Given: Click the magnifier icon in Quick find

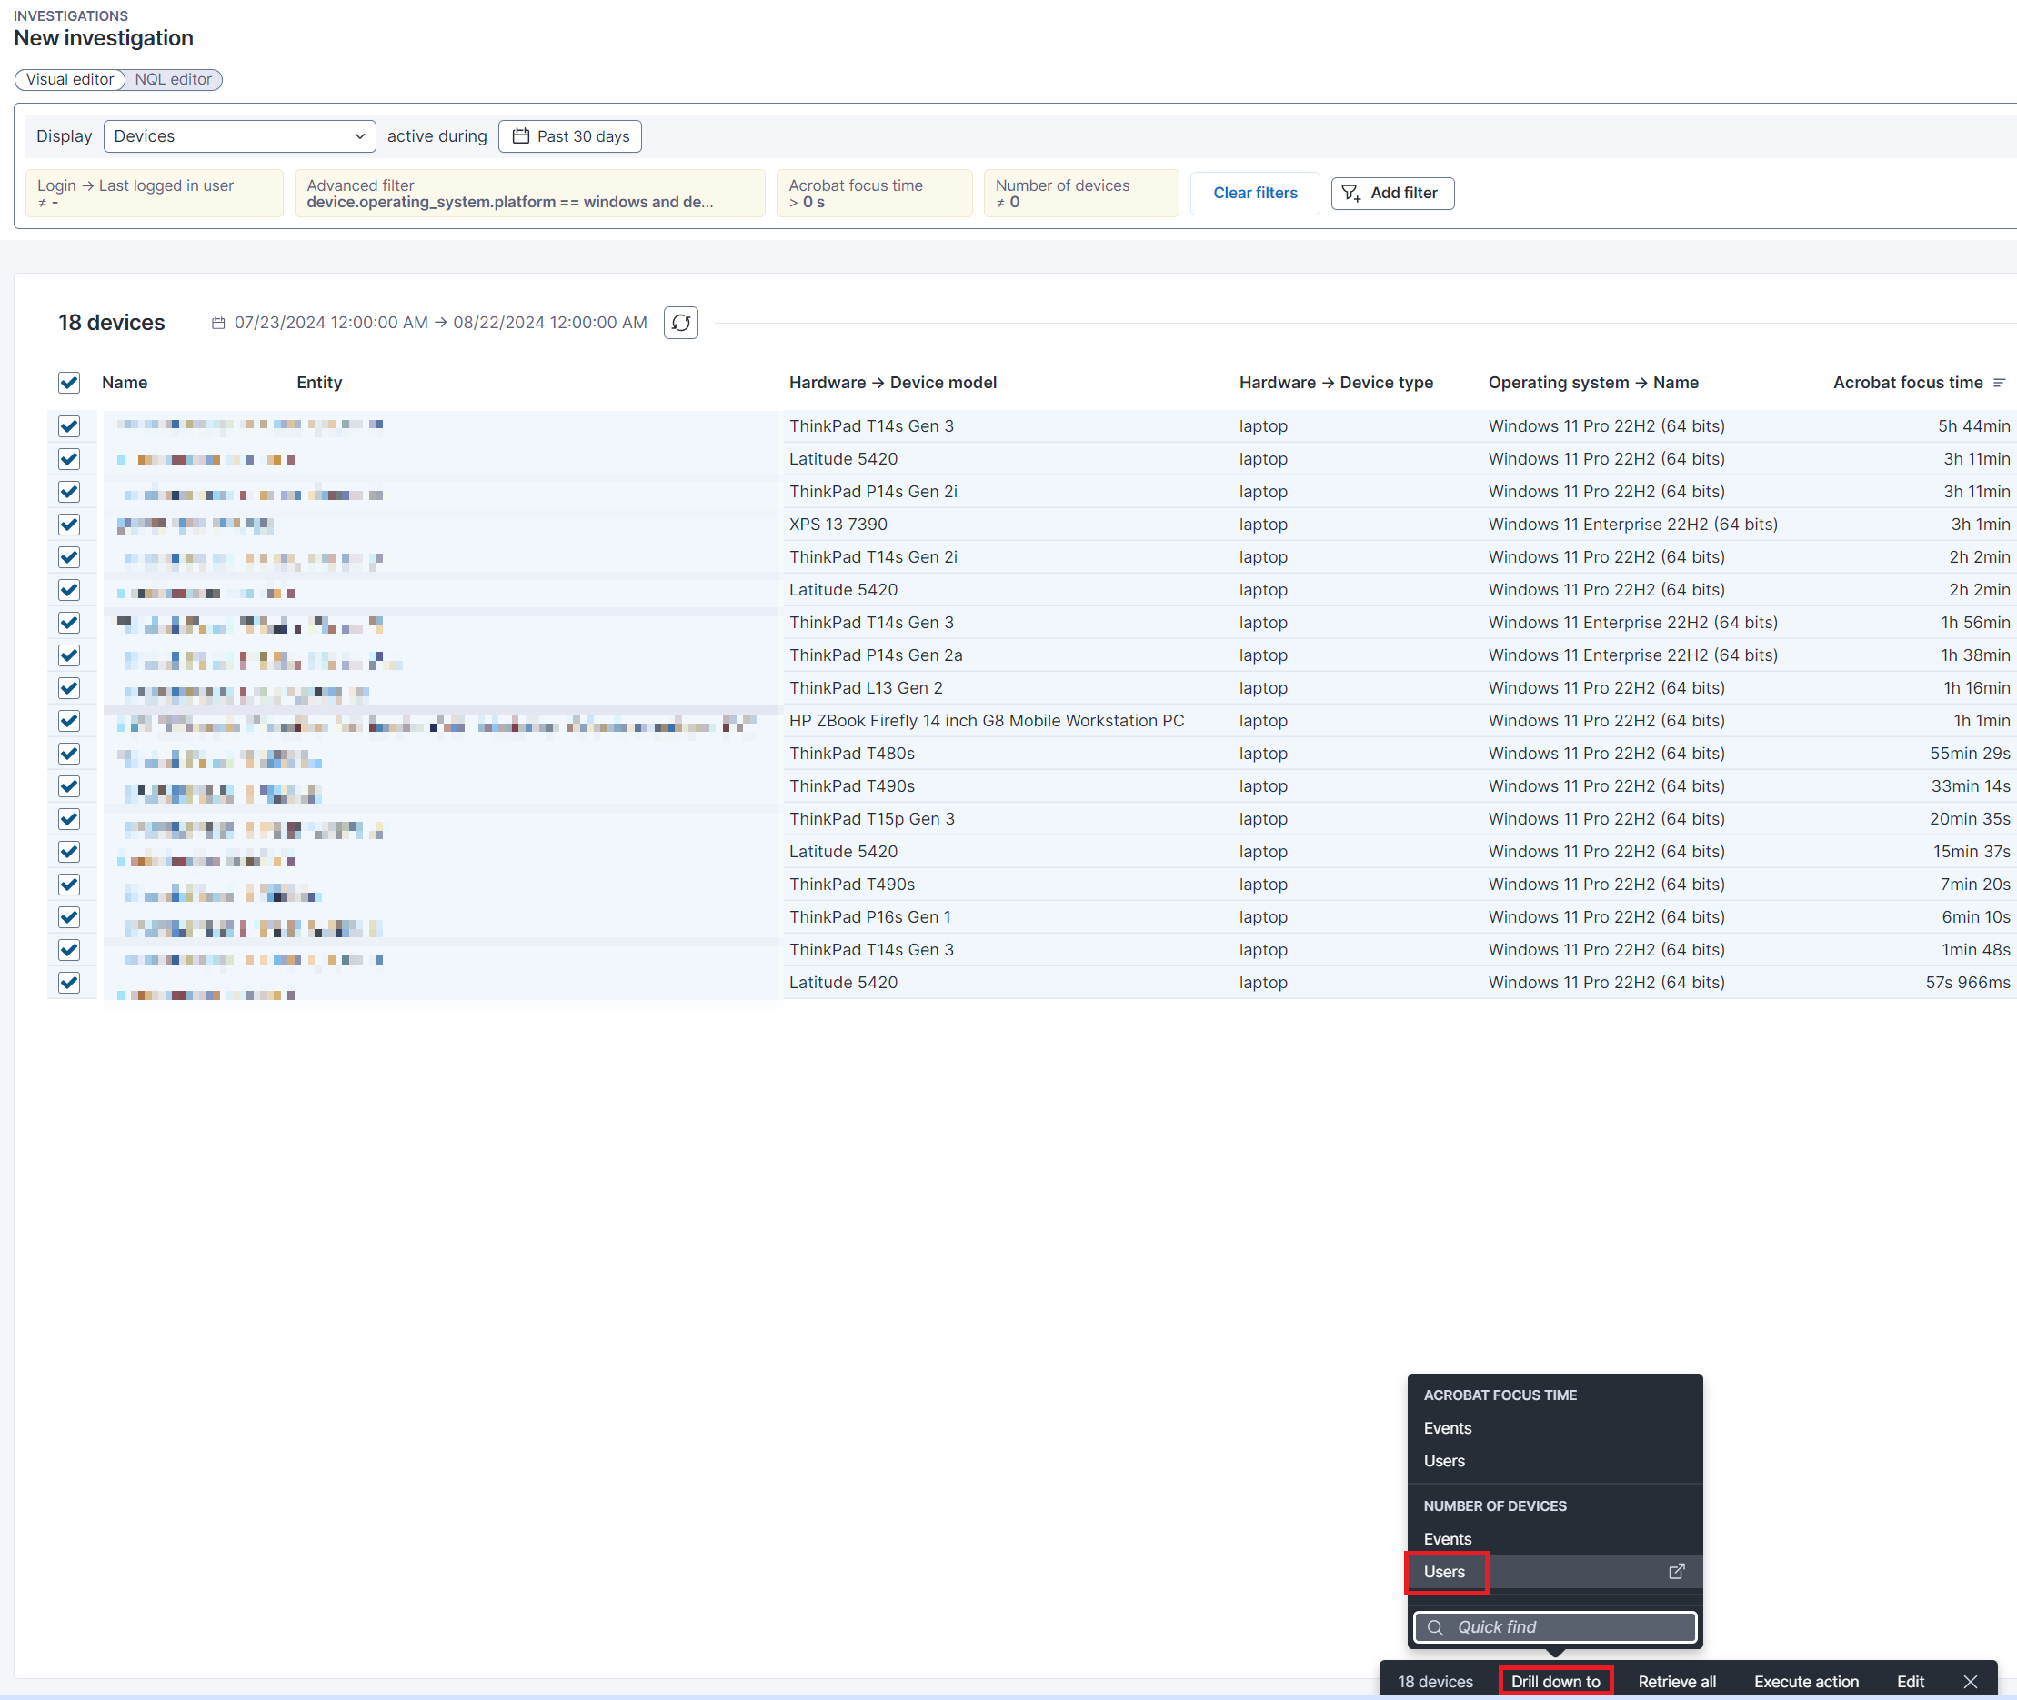Looking at the screenshot, I should (x=1436, y=1627).
